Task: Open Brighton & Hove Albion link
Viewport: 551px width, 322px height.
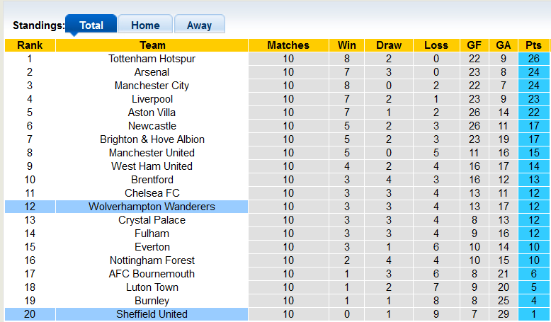Action: coord(152,139)
